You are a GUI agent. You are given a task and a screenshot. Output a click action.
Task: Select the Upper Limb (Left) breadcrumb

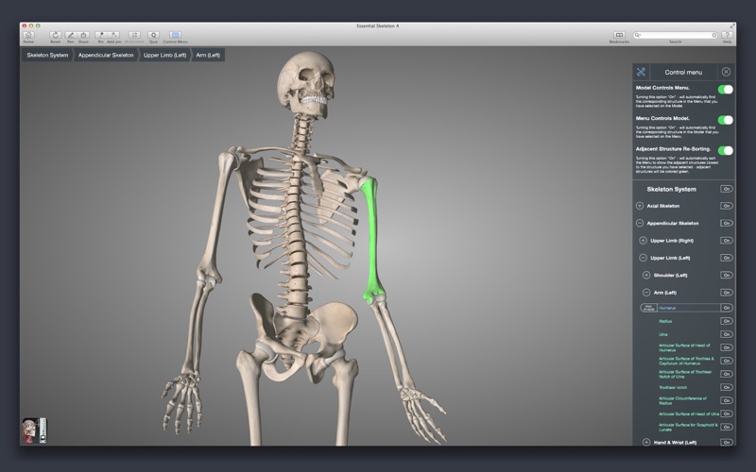pos(164,55)
